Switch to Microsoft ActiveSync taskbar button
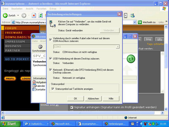This screenshot has height=127, width=169. [x=63, y=124]
